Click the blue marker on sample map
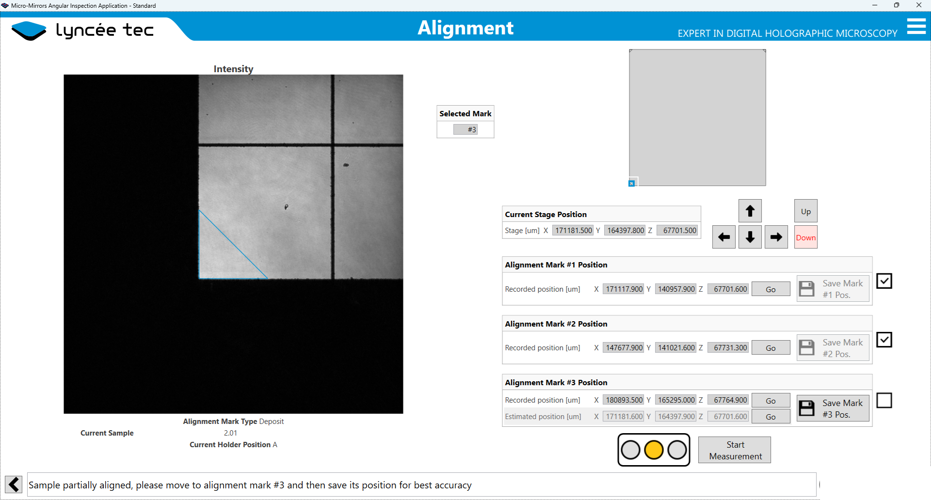The image size is (931, 500). tap(631, 183)
